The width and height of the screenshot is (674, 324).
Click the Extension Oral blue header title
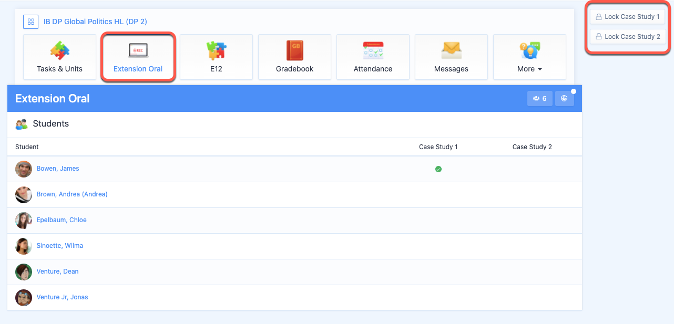[x=53, y=98]
